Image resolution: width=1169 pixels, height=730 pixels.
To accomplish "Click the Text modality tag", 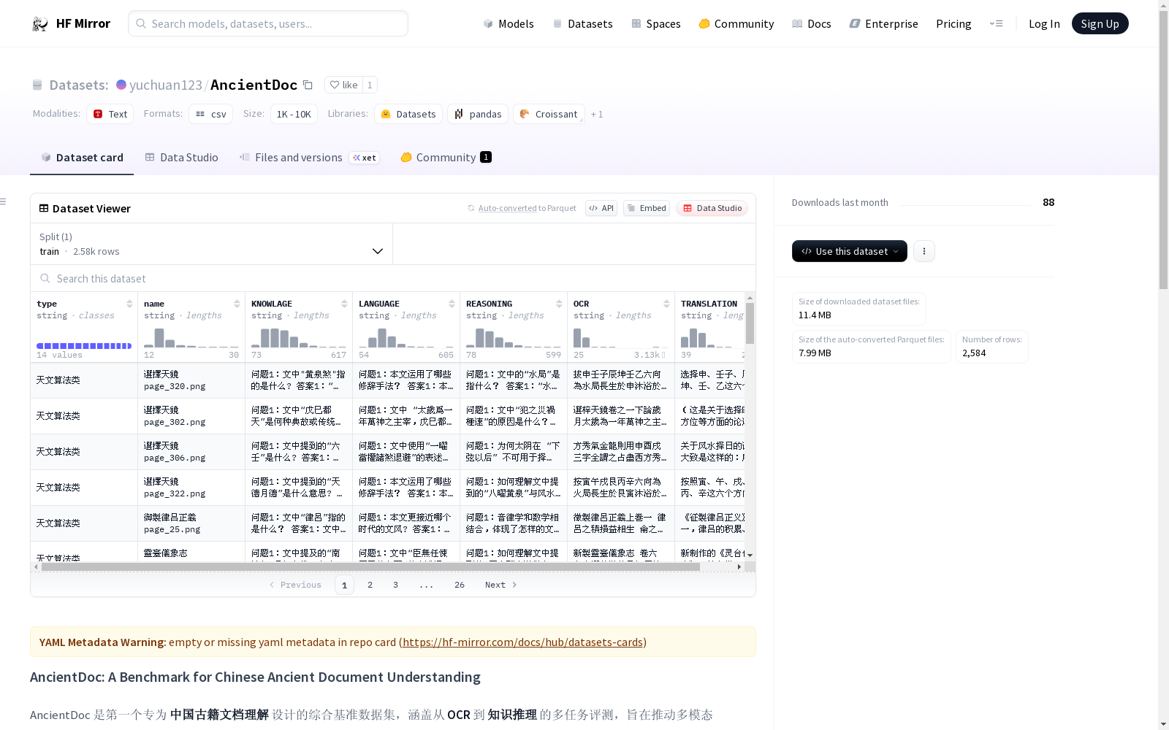I will [110, 114].
